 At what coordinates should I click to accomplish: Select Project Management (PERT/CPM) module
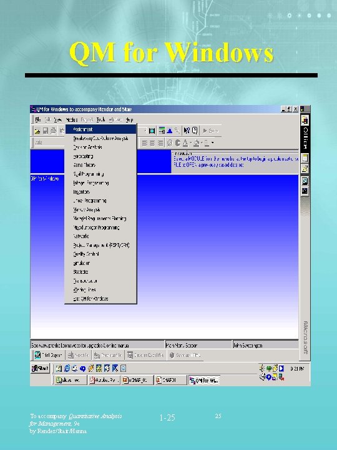click(x=100, y=245)
